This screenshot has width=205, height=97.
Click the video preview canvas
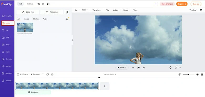[x=138, y=40]
